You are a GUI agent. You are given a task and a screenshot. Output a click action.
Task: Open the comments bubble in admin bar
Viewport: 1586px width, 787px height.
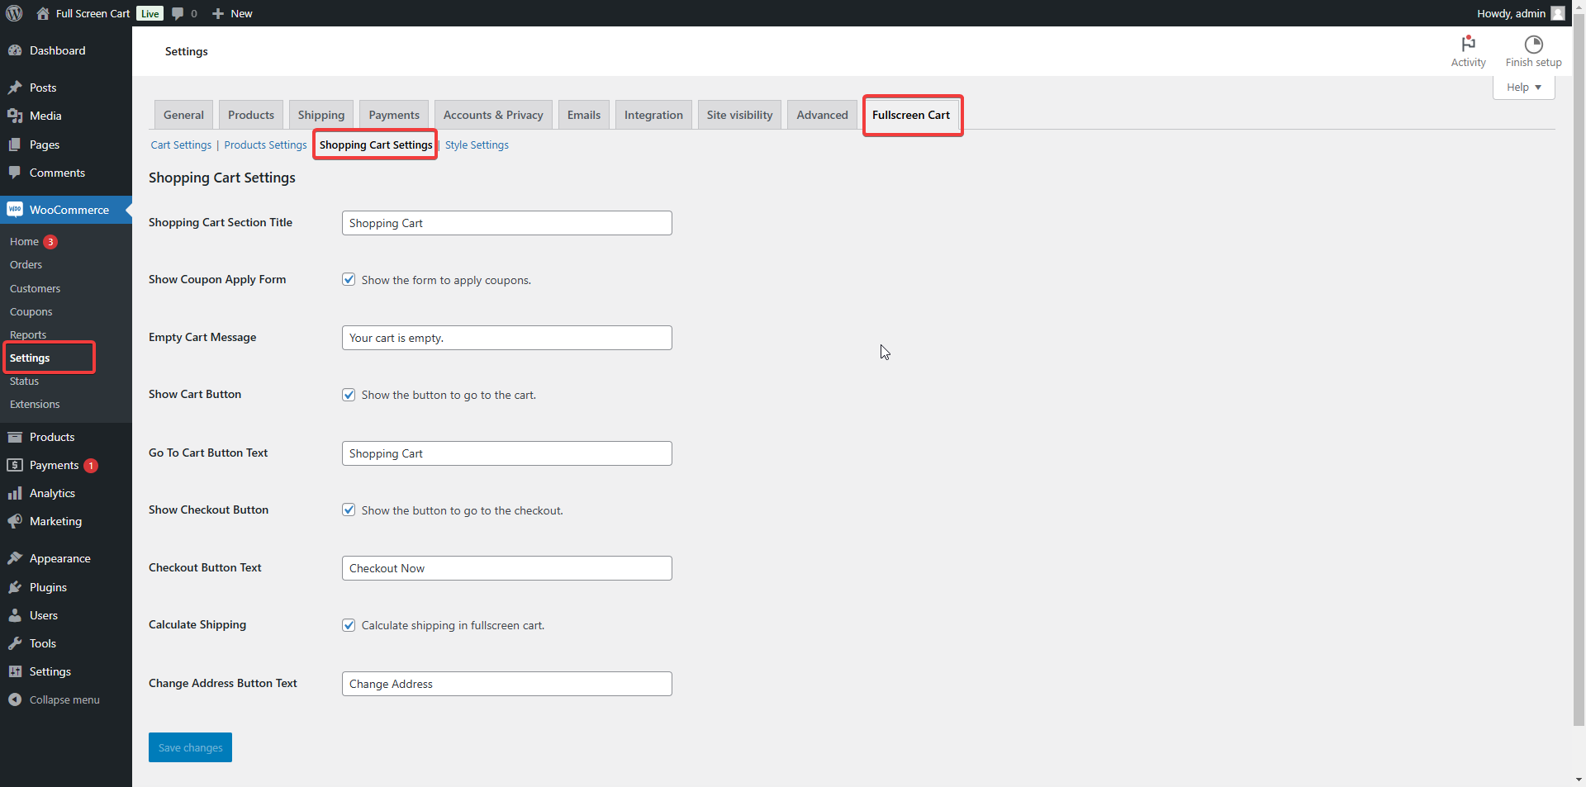coord(178,13)
